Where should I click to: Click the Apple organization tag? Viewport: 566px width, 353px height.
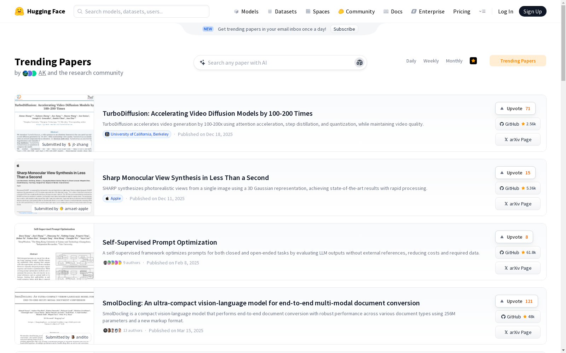pos(113,198)
